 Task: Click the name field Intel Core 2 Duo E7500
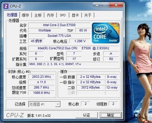tap(59, 25)
